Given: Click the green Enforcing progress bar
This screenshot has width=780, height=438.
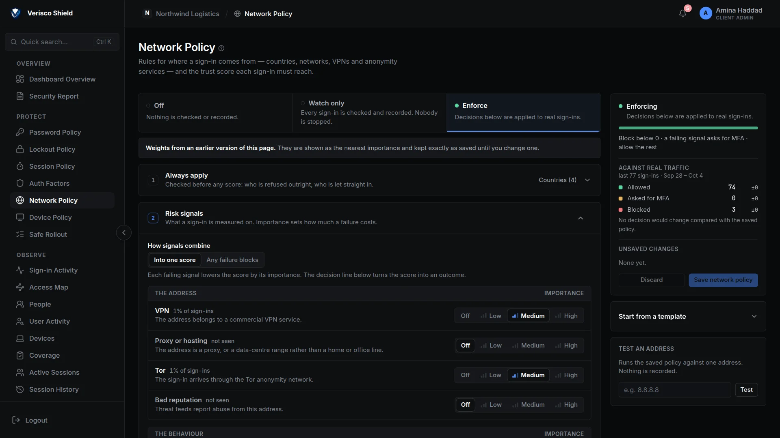Looking at the screenshot, I should [x=688, y=128].
